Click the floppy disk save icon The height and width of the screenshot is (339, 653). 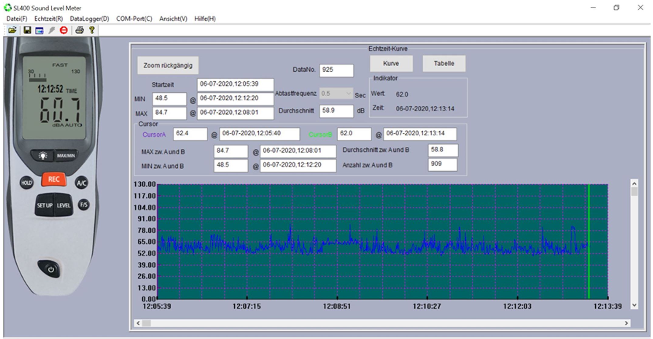pos(27,30)
